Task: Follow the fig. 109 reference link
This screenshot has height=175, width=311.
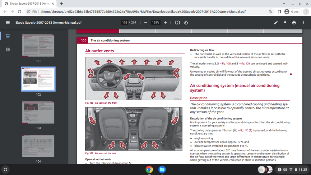Action: [x=244, y=64]
